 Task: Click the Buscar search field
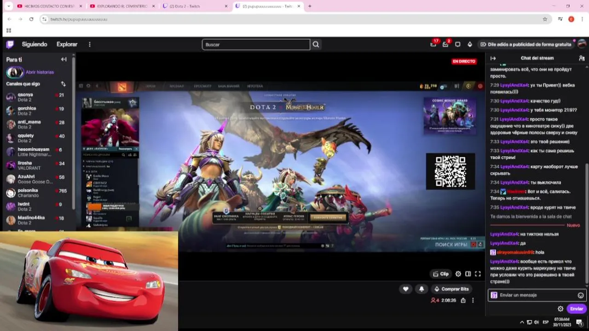tap(256, 45)
